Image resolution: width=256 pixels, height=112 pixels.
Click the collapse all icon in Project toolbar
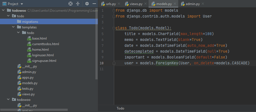(78, 4)
